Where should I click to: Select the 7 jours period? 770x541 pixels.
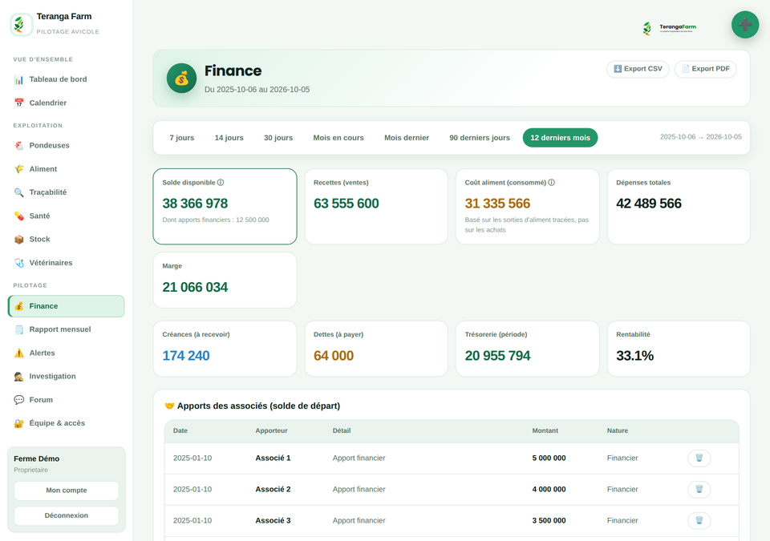pos(182,138)
